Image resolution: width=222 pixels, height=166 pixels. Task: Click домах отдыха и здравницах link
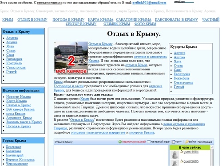(x=184, y=124)
